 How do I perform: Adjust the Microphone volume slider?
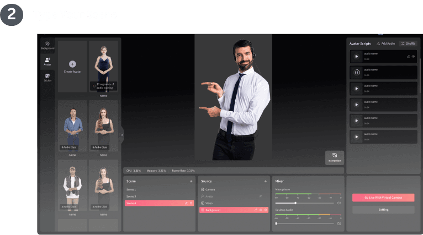295,203
